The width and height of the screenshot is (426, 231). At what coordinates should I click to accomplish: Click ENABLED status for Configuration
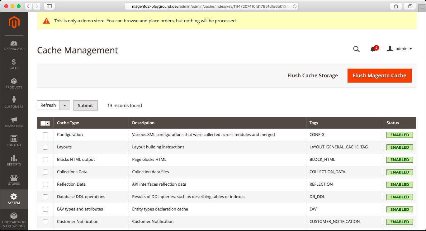coord(400,135)
